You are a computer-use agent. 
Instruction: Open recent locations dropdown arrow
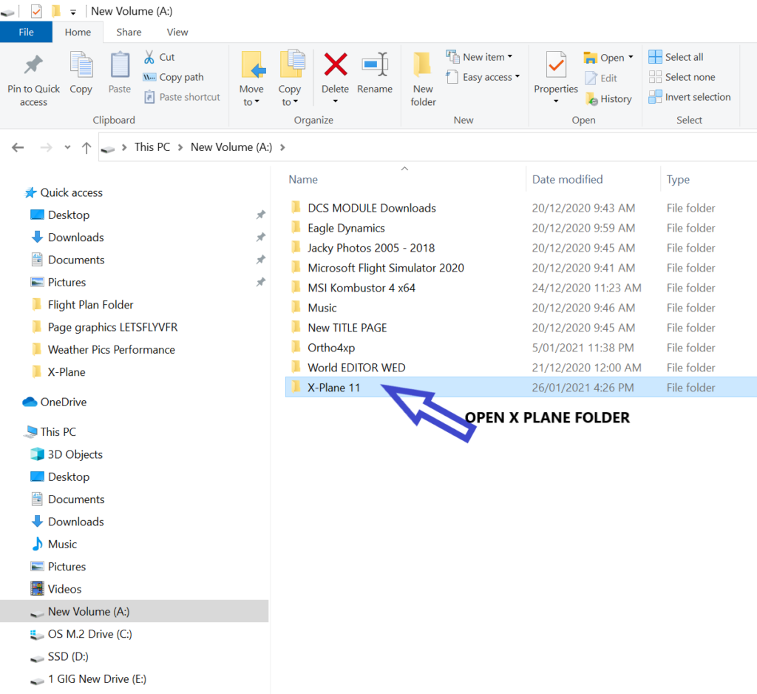(67, 147)
